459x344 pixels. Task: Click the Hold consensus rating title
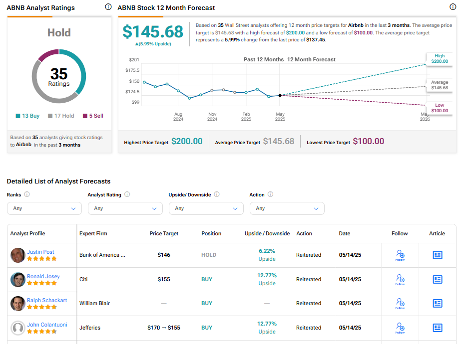[x=59, y=33]
